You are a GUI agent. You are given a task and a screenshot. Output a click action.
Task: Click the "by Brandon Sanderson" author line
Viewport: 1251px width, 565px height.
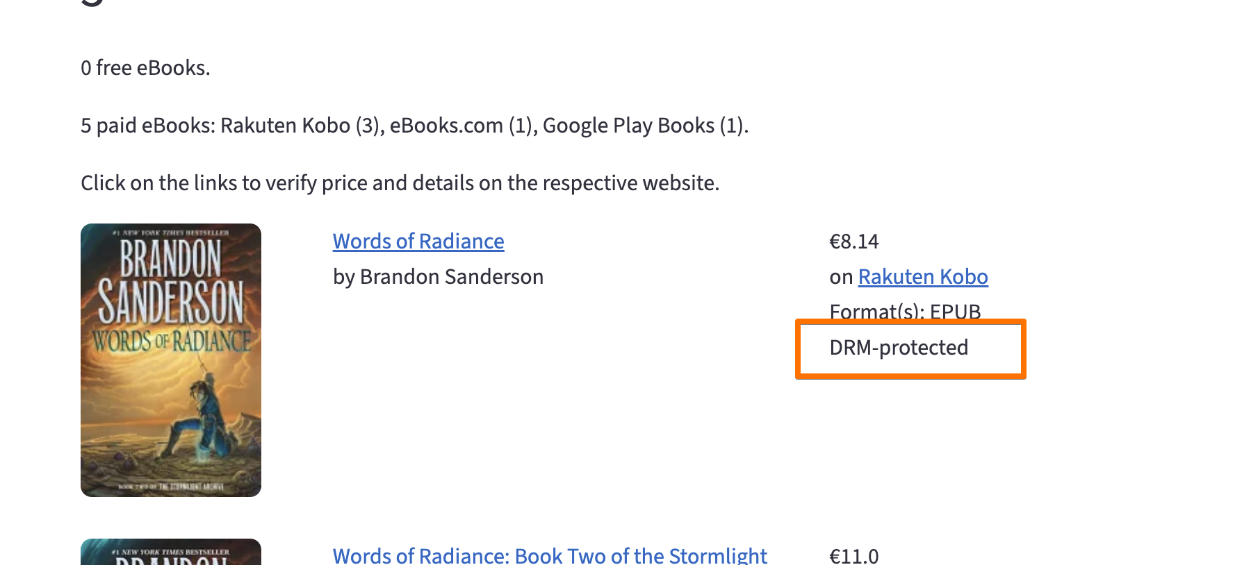[x=438, y=277]
